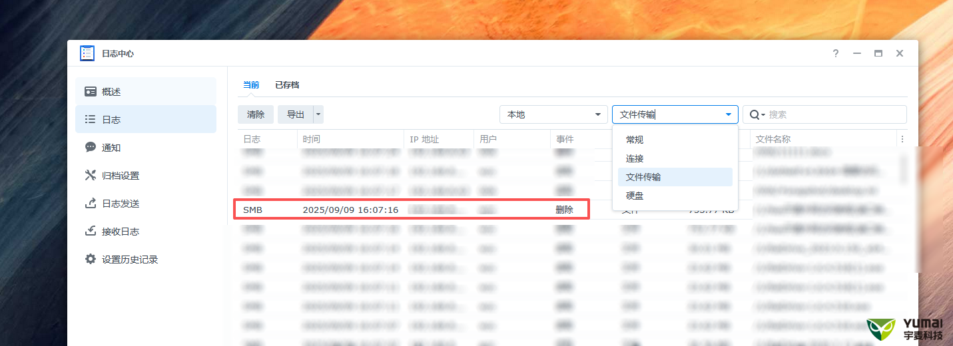Go to 日志发送 log sending
Image resolution: width=953 pixels, height=346 pixels.
tap(146, 204)
